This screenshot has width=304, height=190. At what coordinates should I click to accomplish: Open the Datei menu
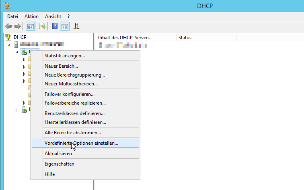(x=13, y=16)
